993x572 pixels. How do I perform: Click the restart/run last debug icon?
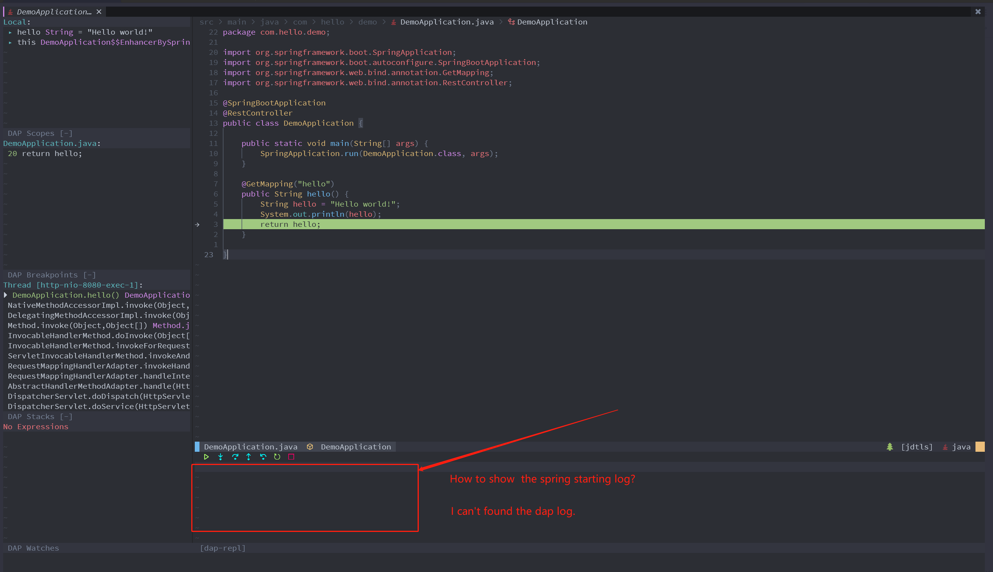click(x=277, y=457)
